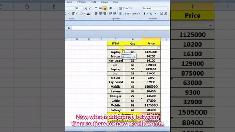235x132 pixels.
Task: Apply Center horizontal alignment
Action: click(x=100, y=14)
